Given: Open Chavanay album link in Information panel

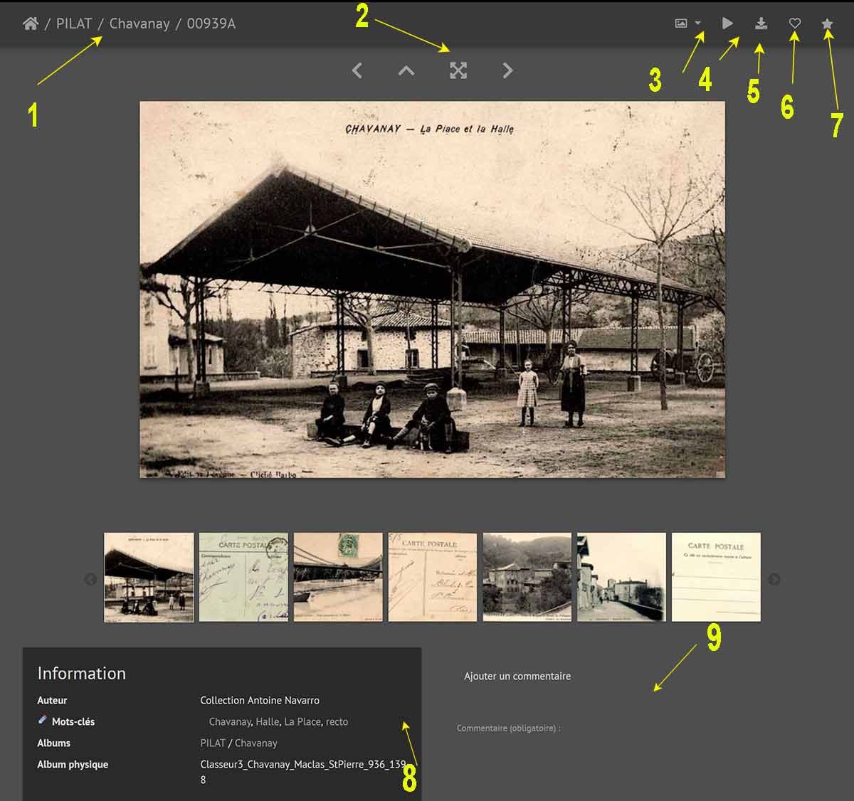Looking at the screenshot, I should tap(255, 743).
